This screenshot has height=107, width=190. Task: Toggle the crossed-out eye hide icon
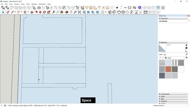134,8
